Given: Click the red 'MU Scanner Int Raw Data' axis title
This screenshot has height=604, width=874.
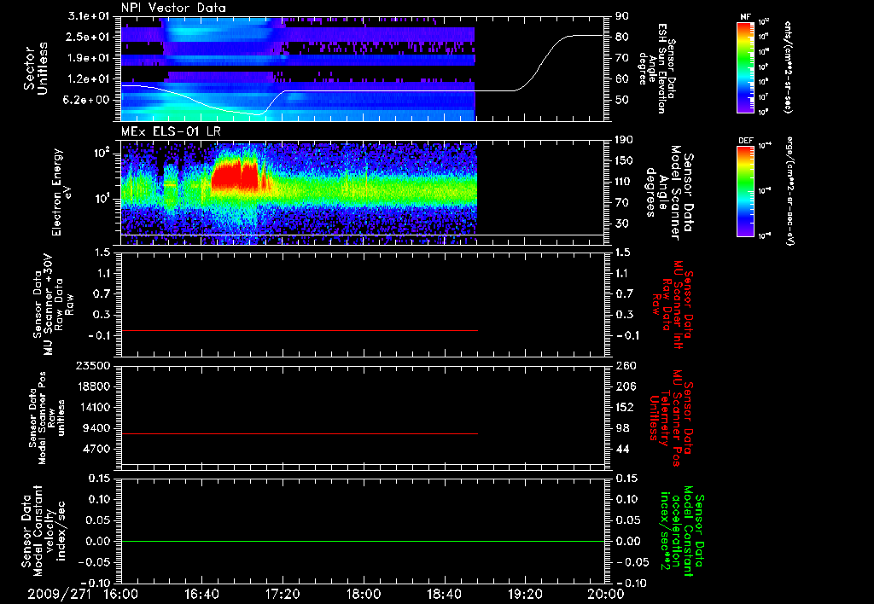Looking at the screenshot, I should [673, 305].
